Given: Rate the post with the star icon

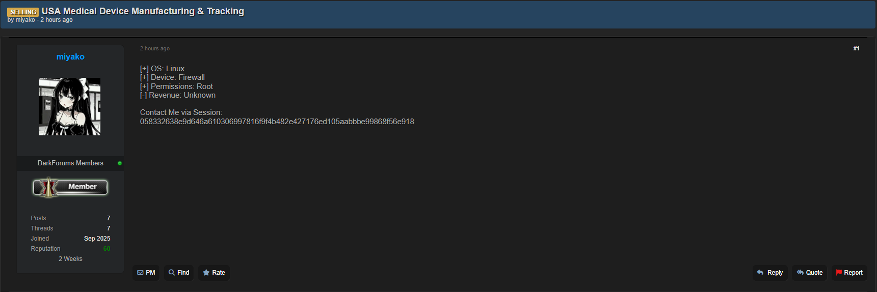Looking at the screenshot, I should [206, 273].
